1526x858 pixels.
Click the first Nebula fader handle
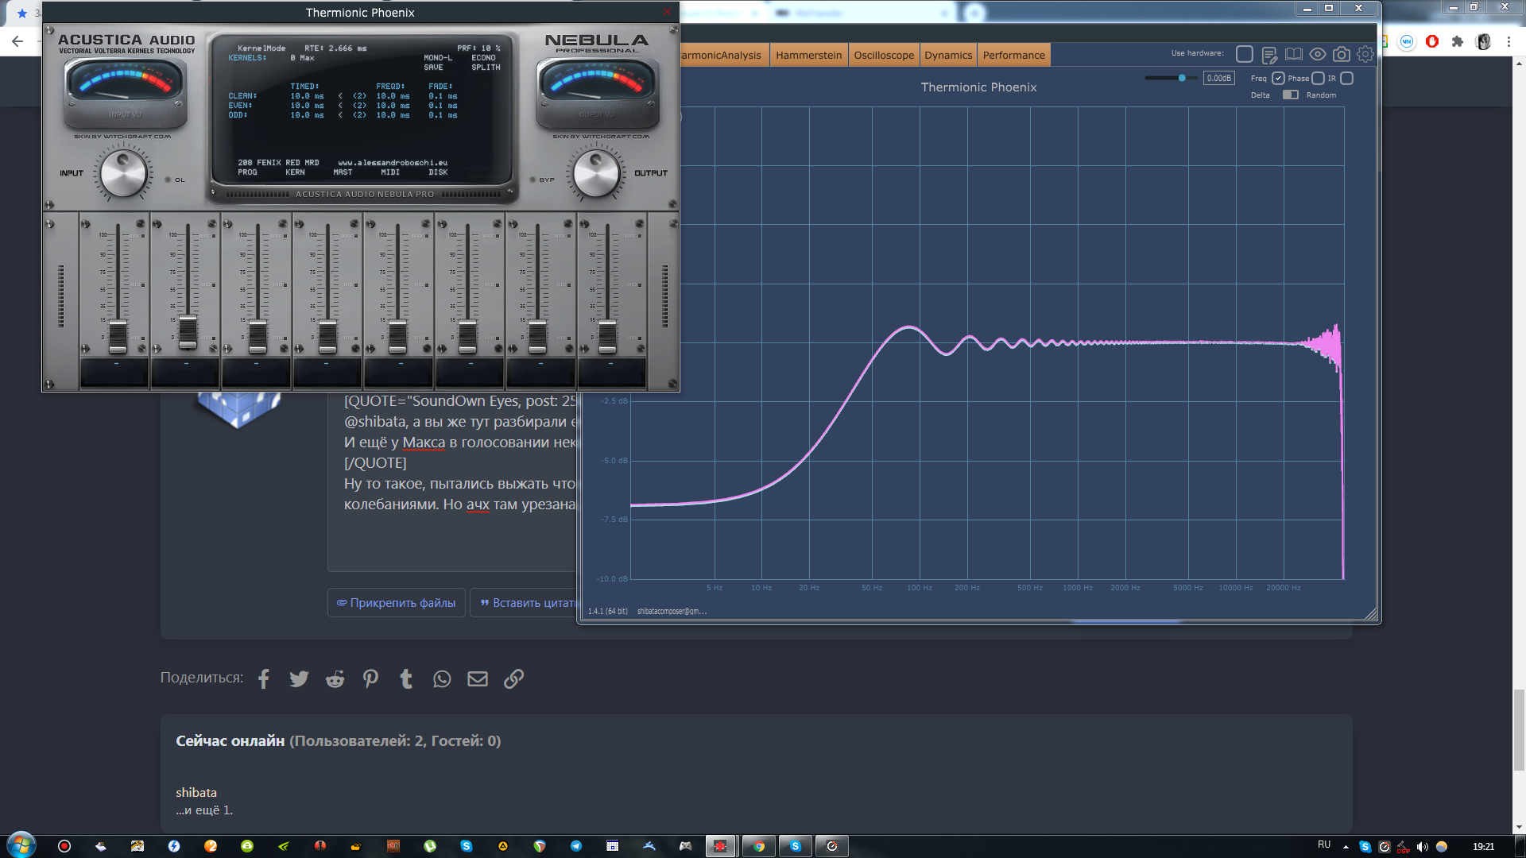118,336
